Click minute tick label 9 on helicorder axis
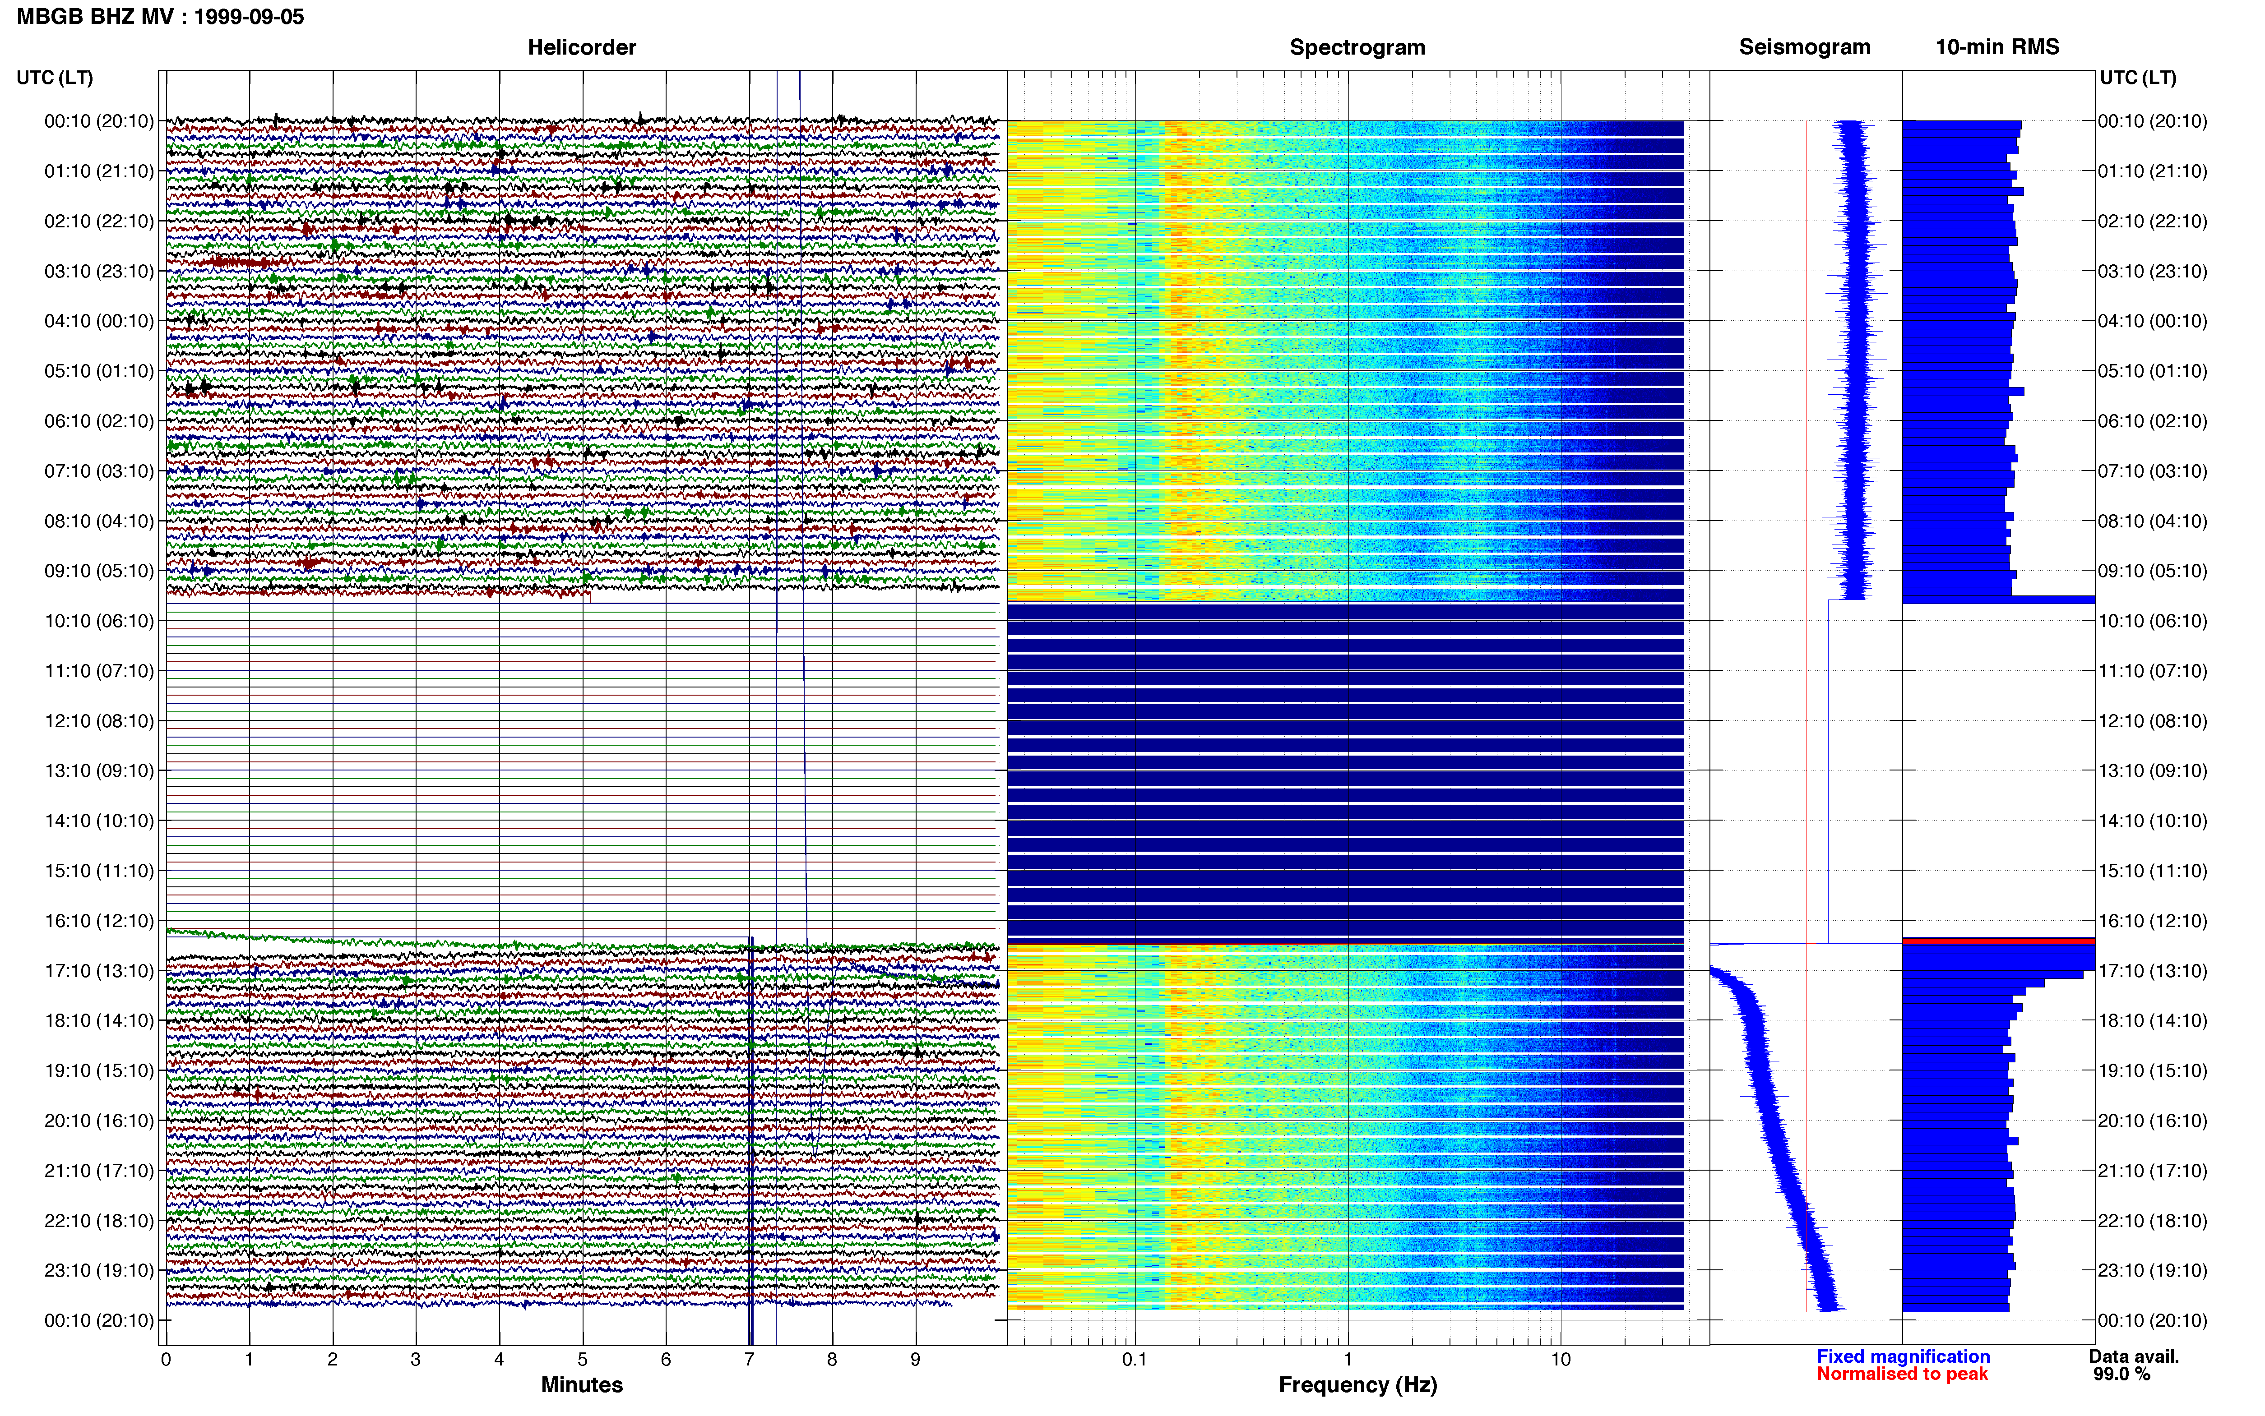 pos(916,1360)
